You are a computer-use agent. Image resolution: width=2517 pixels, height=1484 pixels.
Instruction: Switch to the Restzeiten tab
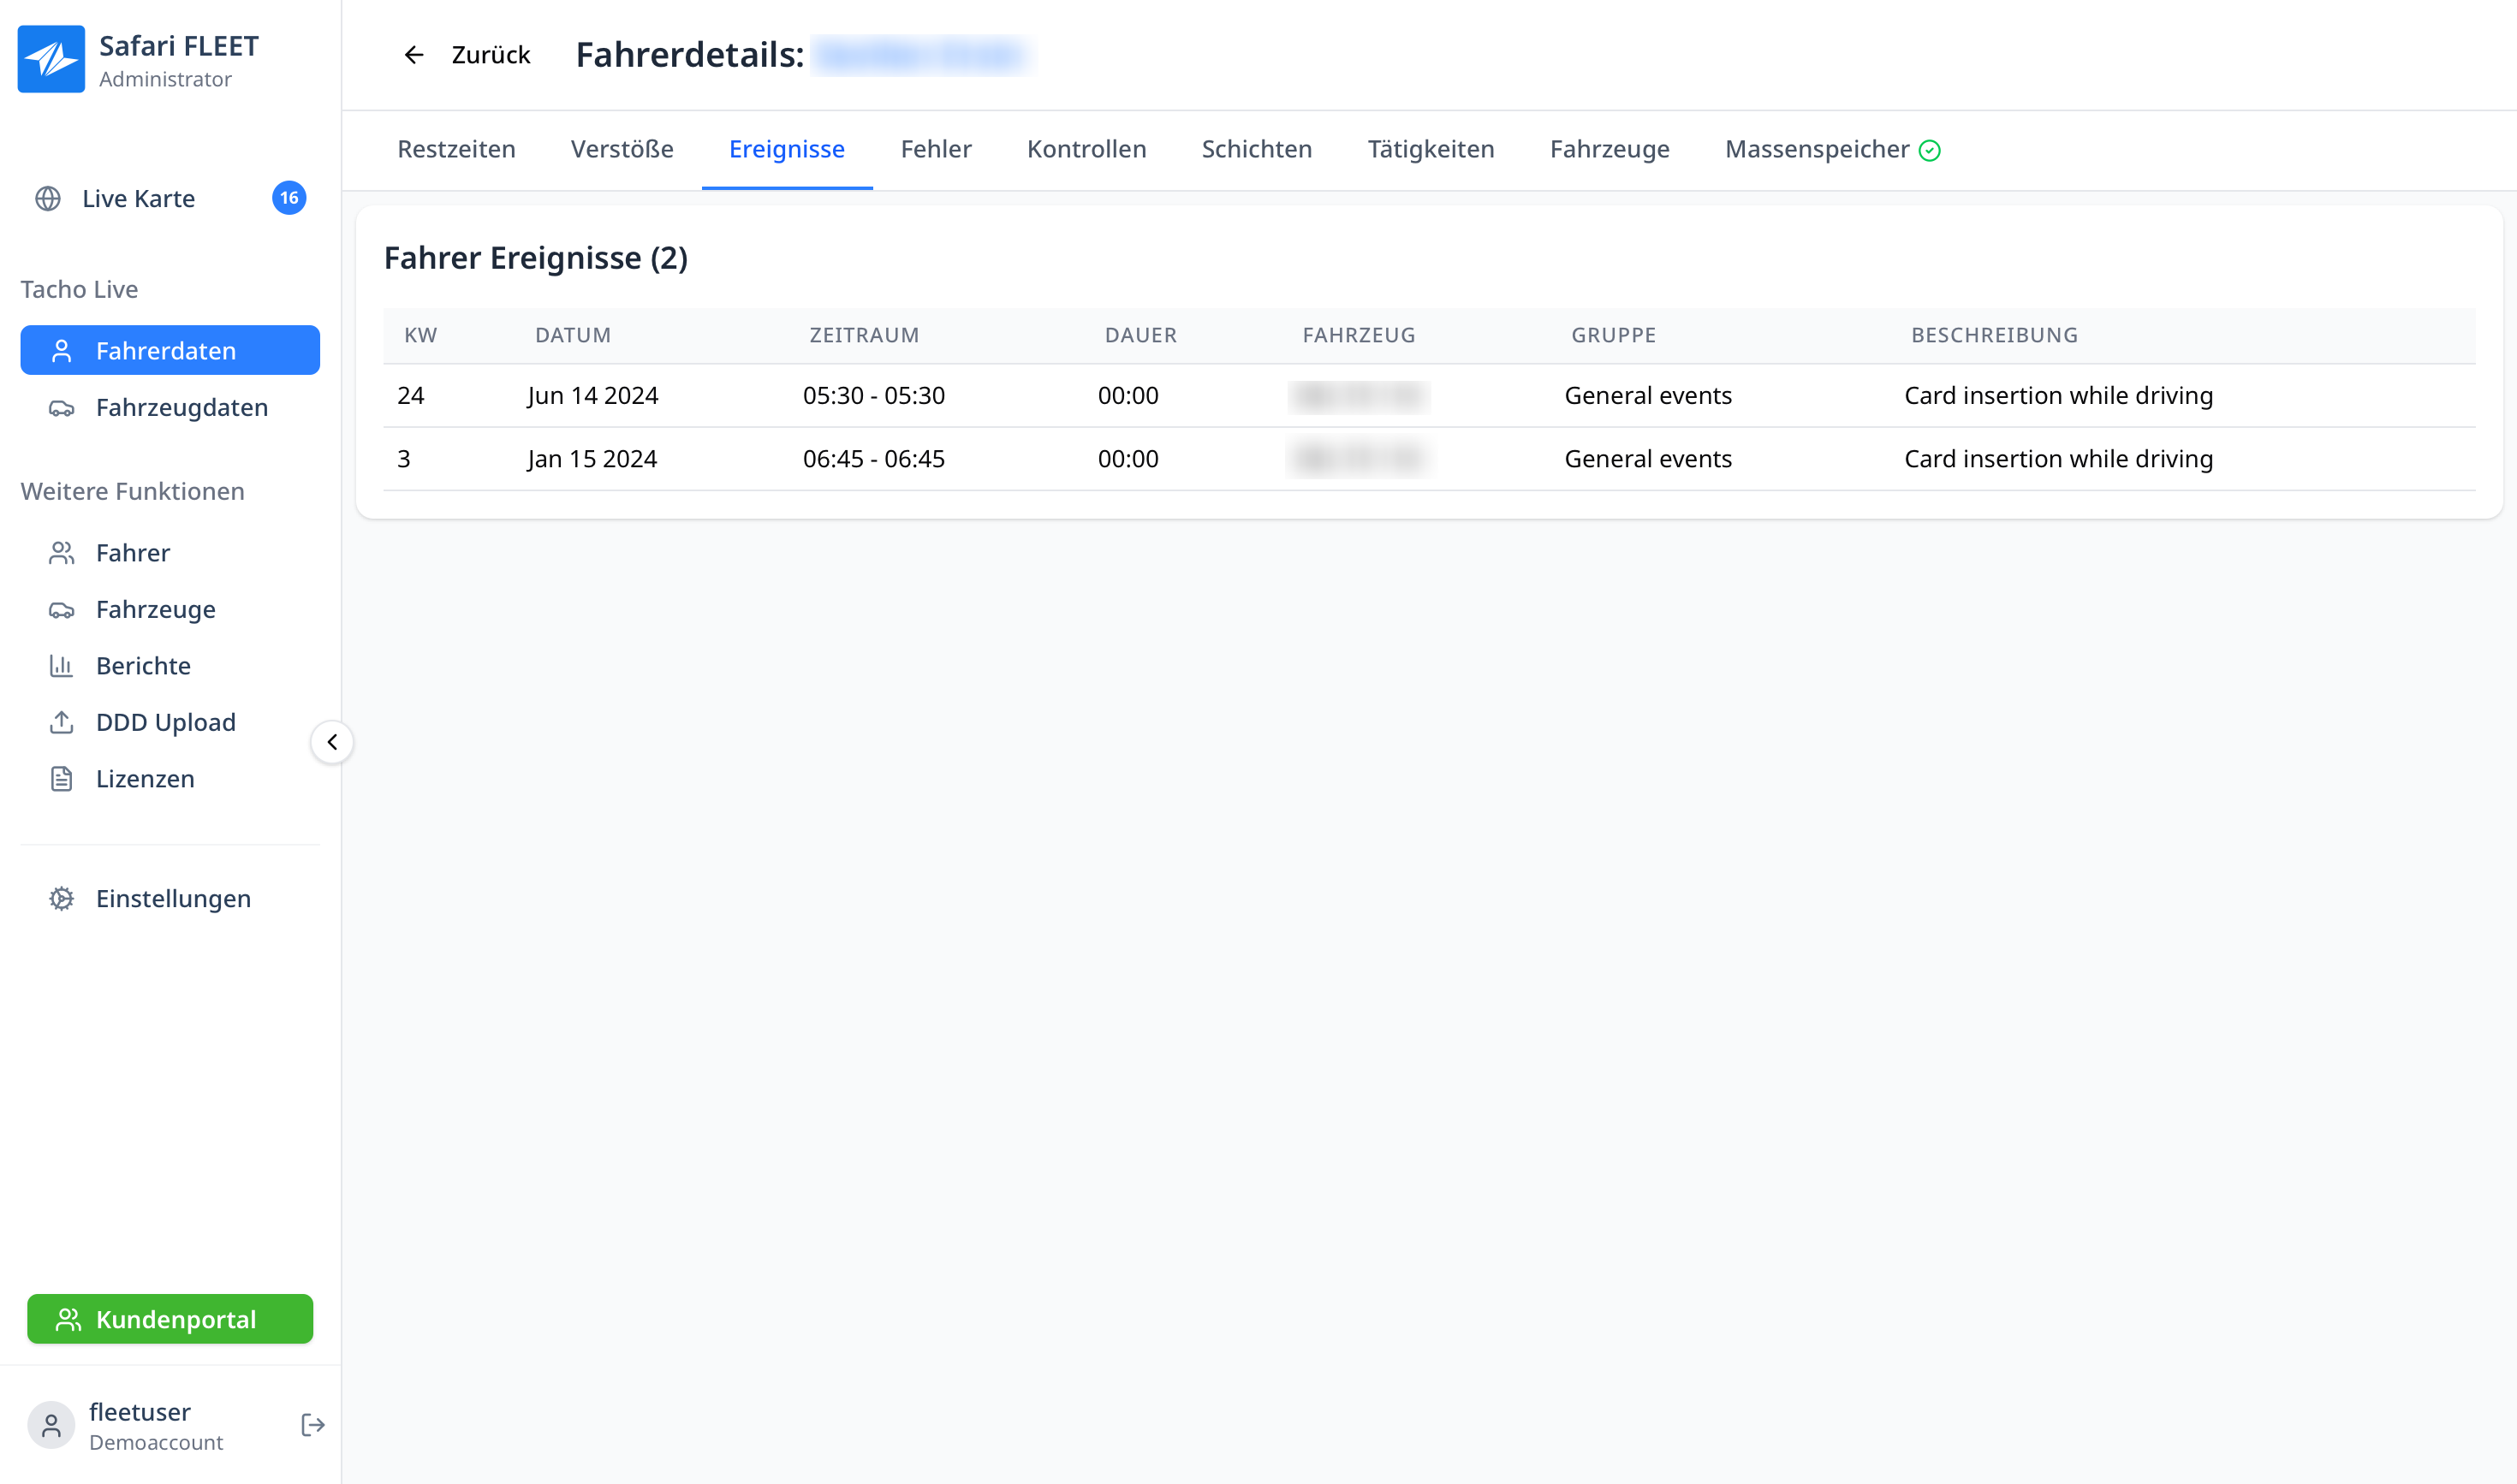click(456, 149)
